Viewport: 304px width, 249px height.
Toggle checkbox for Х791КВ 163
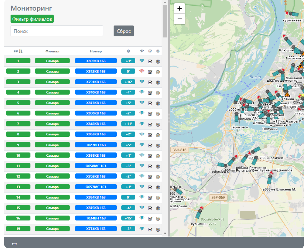[150, 82]
